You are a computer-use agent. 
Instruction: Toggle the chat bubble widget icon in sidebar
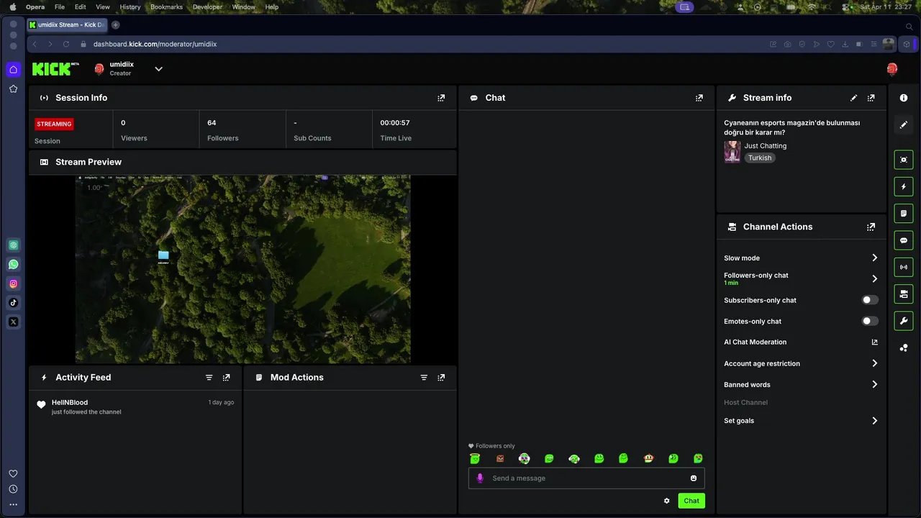(x=904, y=240)
